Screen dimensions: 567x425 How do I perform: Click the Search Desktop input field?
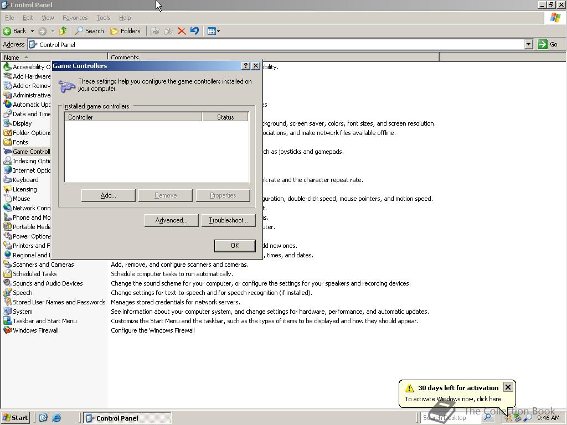click(451, 418)
